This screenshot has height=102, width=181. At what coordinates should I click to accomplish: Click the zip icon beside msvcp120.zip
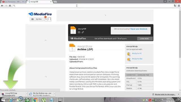pos(72,48)
